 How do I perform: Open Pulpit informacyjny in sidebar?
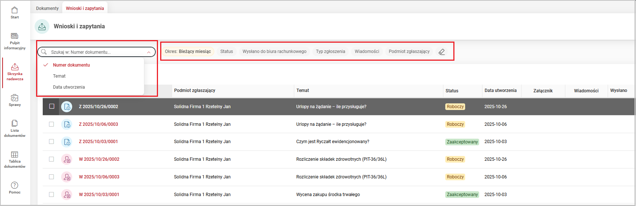coord(15,36)
